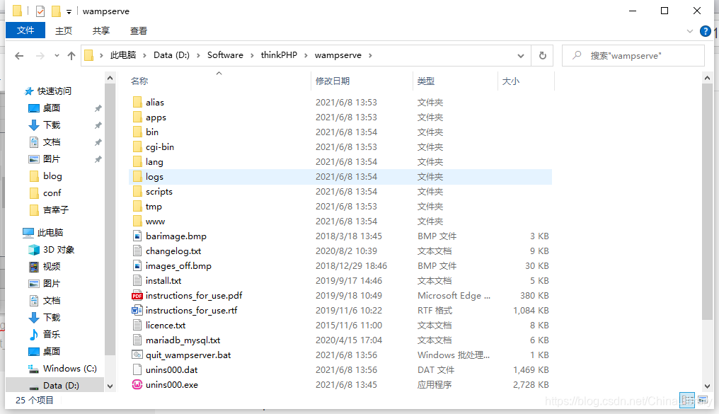
Task: Select Data (D:) drive in navigation pane
Action: (61, 386)
